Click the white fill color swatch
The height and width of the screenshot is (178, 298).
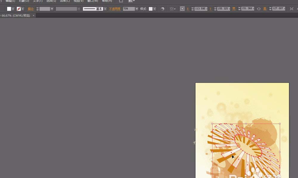click(9, 9)
